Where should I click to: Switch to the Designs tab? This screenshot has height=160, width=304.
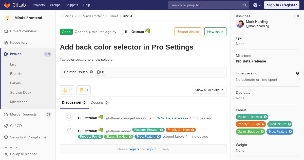(x=100, y=102)
